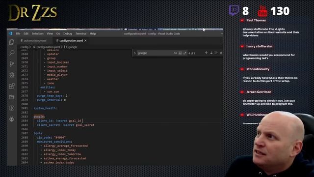Open the Source Control view

(12, 64)
